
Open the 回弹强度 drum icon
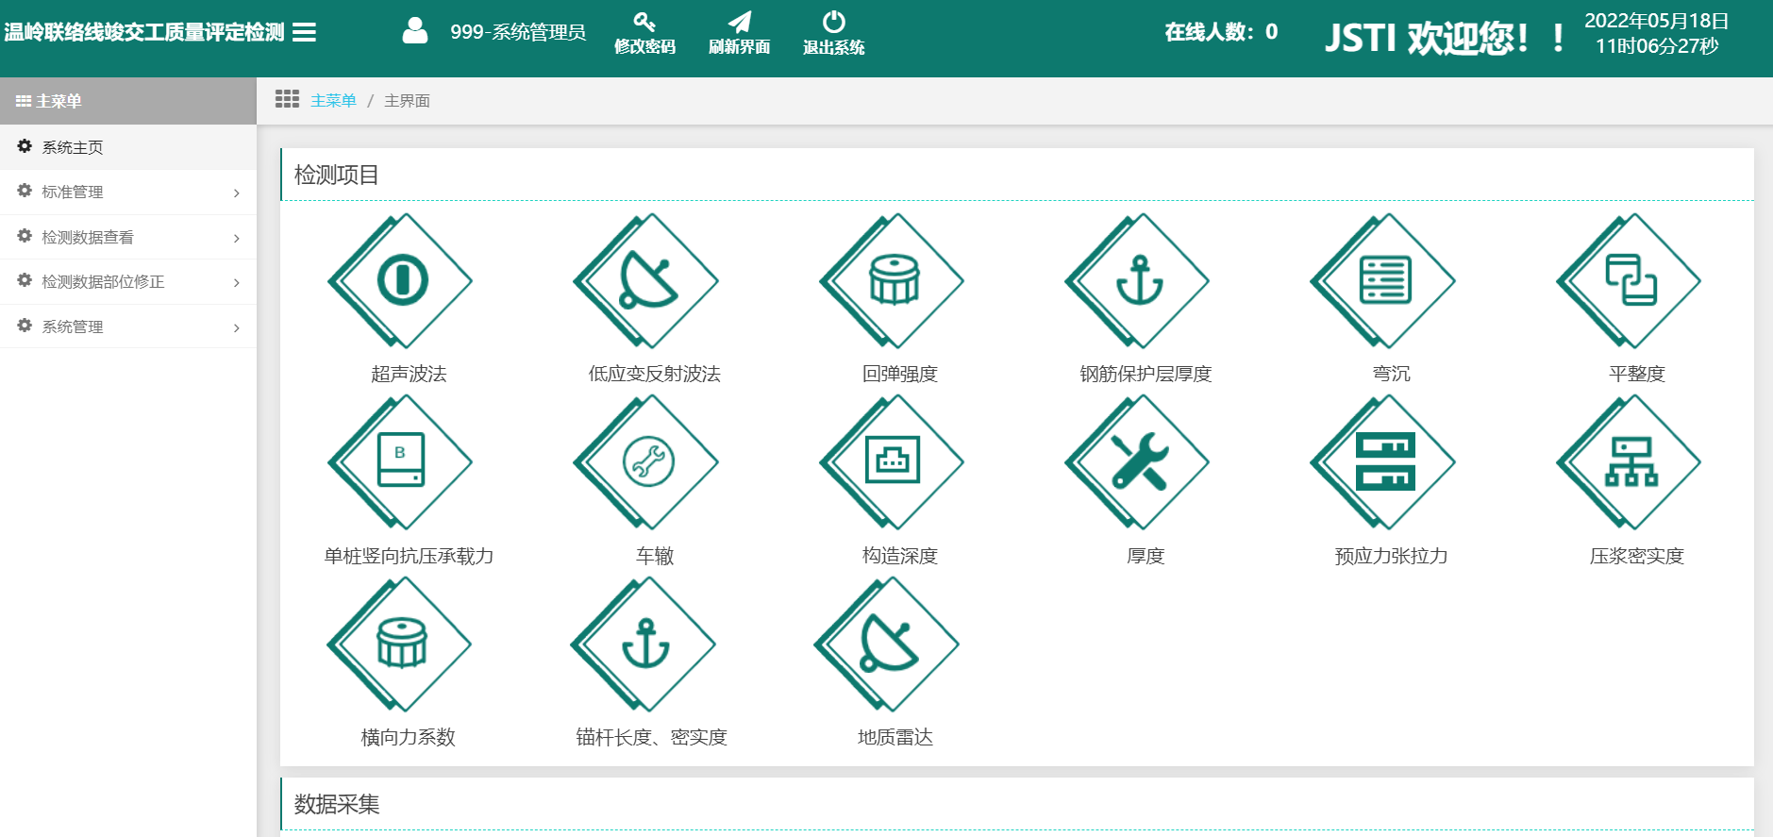point(894,280)
